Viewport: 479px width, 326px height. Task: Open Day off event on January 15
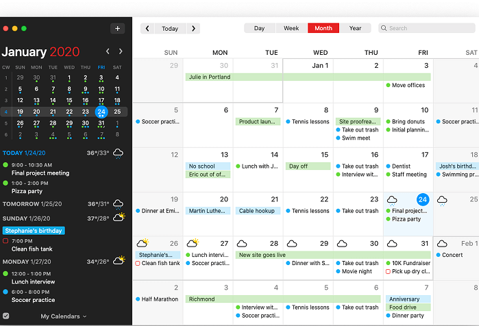click(x=308, y=166)
